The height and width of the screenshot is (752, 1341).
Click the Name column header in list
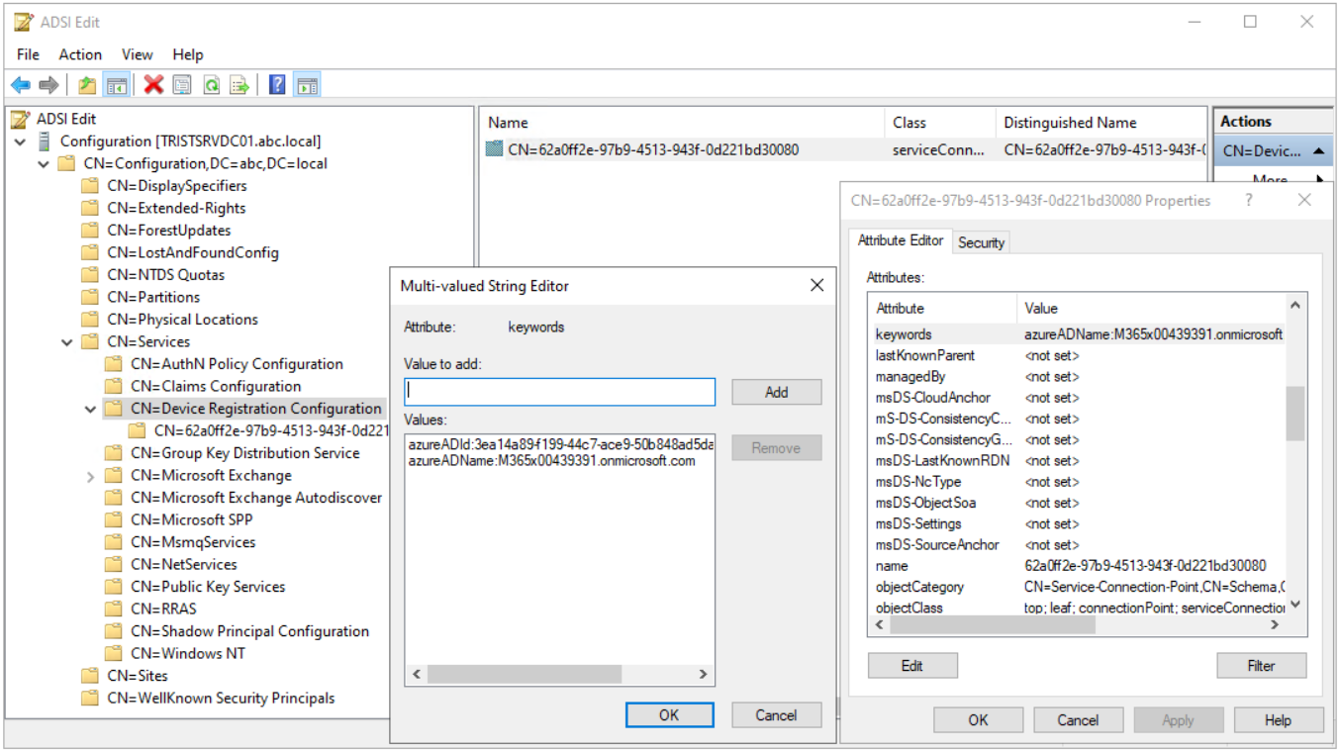click(x=681, y=123)
